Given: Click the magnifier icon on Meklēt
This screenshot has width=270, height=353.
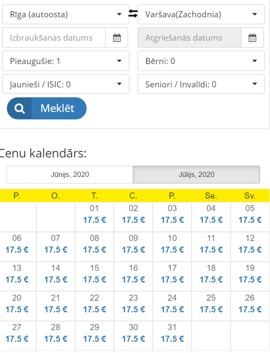Looking at the screenshot, I should 19,109.
